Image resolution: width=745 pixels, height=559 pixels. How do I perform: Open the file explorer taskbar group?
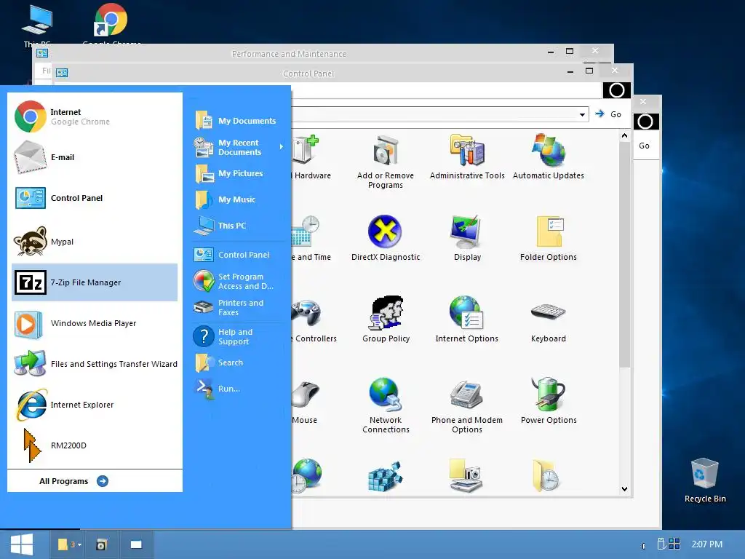[69, 544]
